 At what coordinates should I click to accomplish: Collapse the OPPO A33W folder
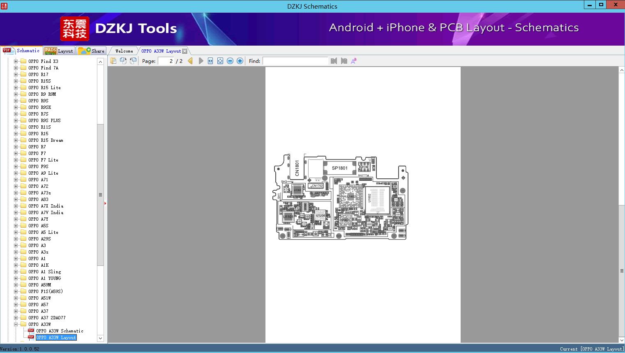16,324
